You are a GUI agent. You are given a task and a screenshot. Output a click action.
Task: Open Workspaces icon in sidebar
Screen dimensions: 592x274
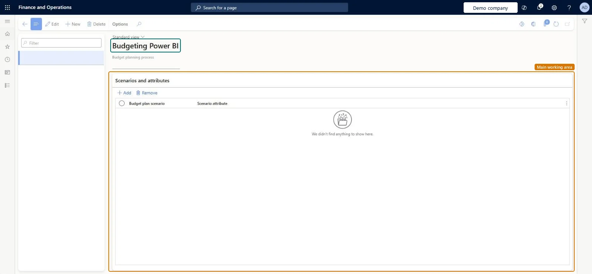click(x=7, y=72)
